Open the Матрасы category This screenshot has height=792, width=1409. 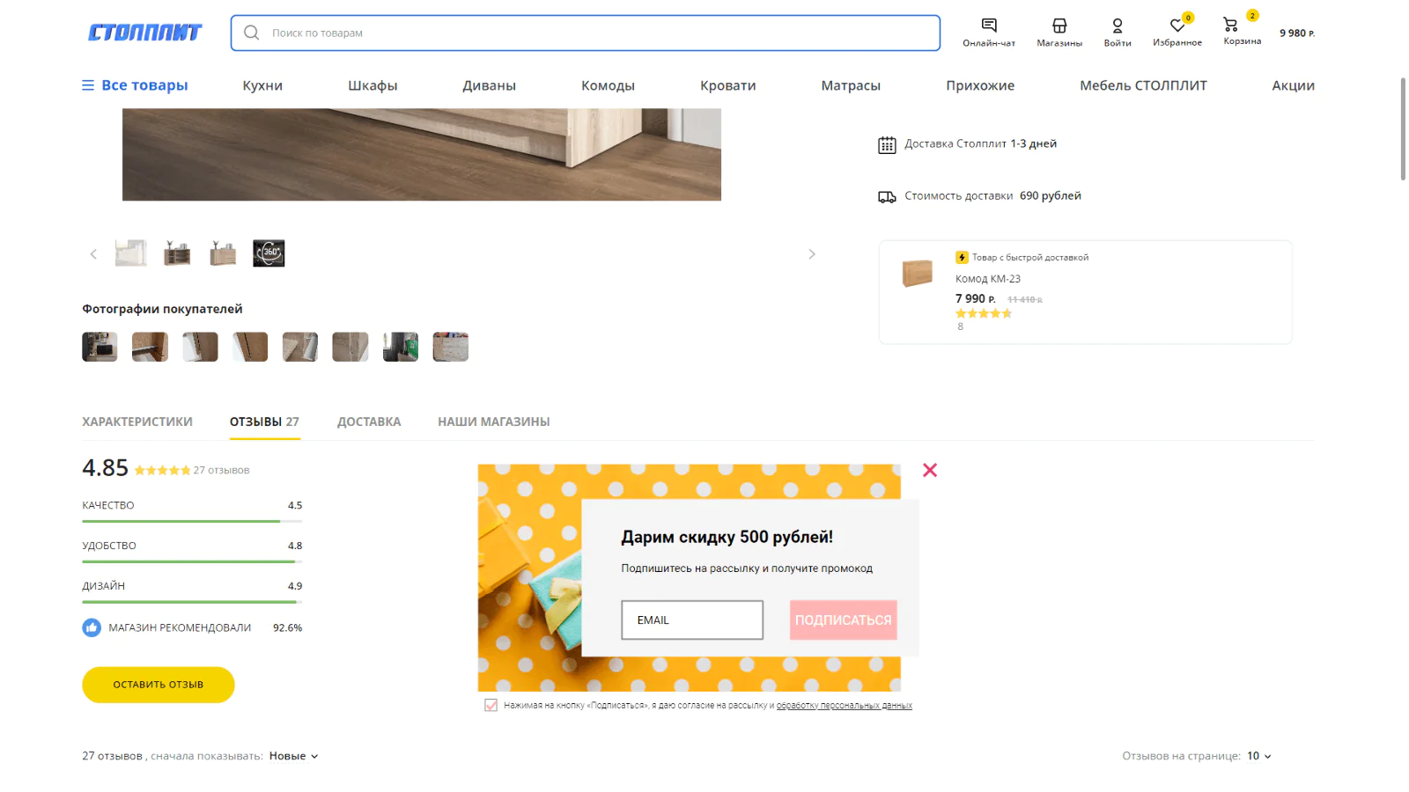coord(851,85)
